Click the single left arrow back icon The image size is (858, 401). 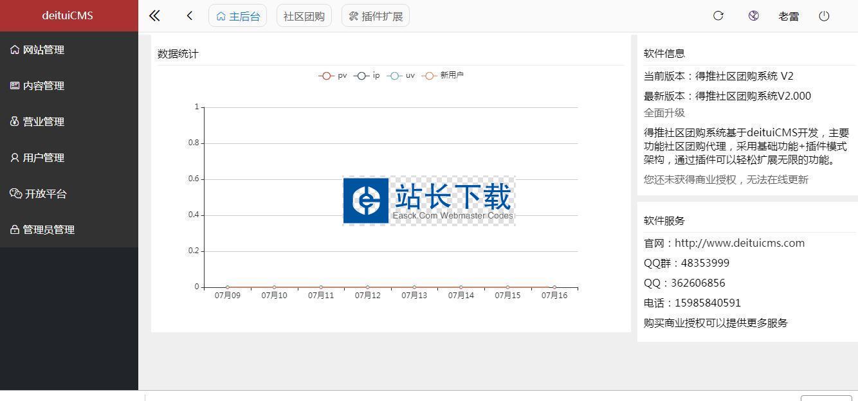click(x=189, y=16)
